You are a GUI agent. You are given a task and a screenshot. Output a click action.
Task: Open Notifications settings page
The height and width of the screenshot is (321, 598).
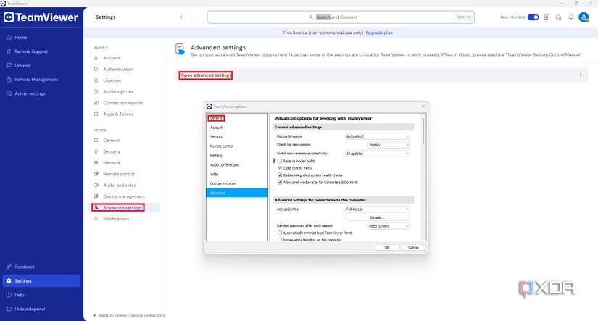point(116,220)
